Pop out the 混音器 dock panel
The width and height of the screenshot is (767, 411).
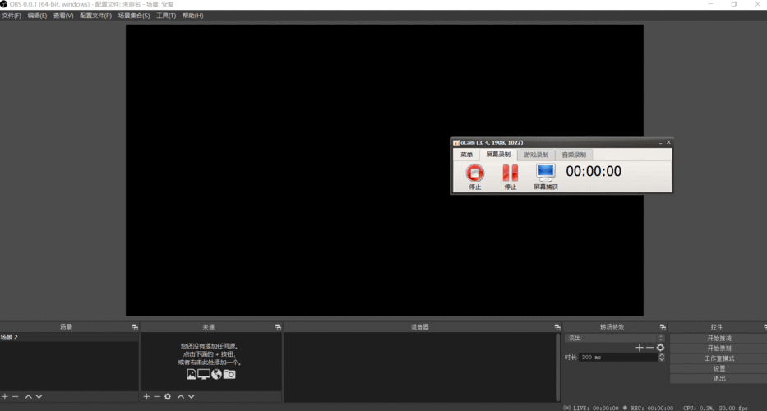click(557, 327)
